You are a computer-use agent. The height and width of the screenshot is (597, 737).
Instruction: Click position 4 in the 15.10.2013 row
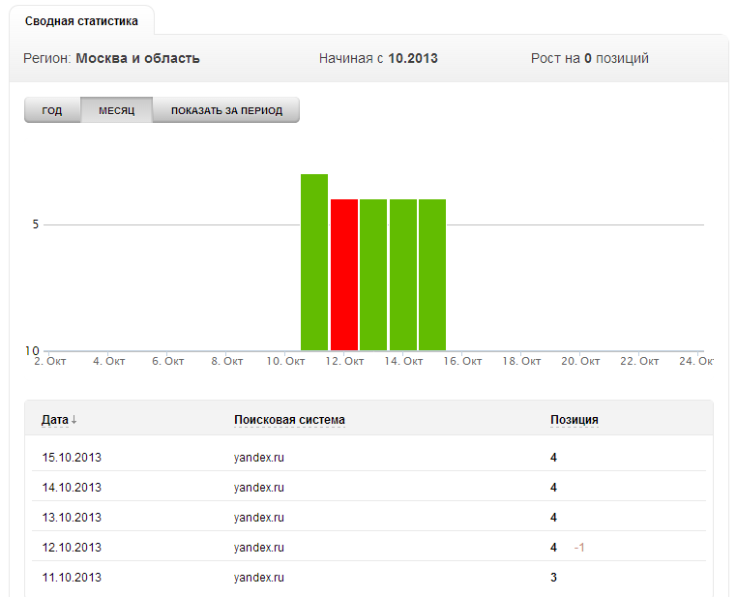click(553, 458)
